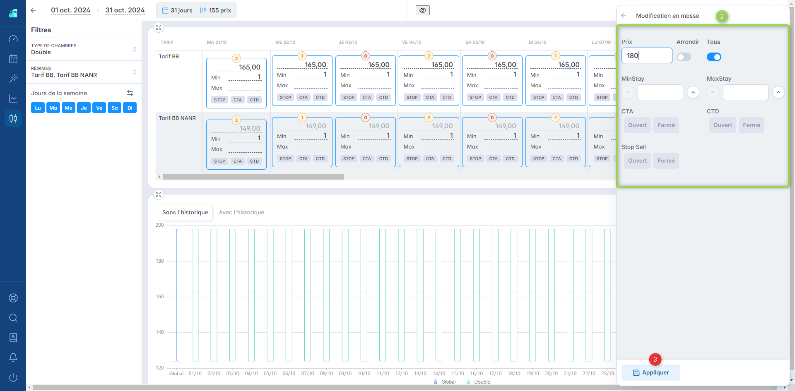Invert selected weekdays with swap arrows icon
The image size is (795, 391).
point(130,93)
